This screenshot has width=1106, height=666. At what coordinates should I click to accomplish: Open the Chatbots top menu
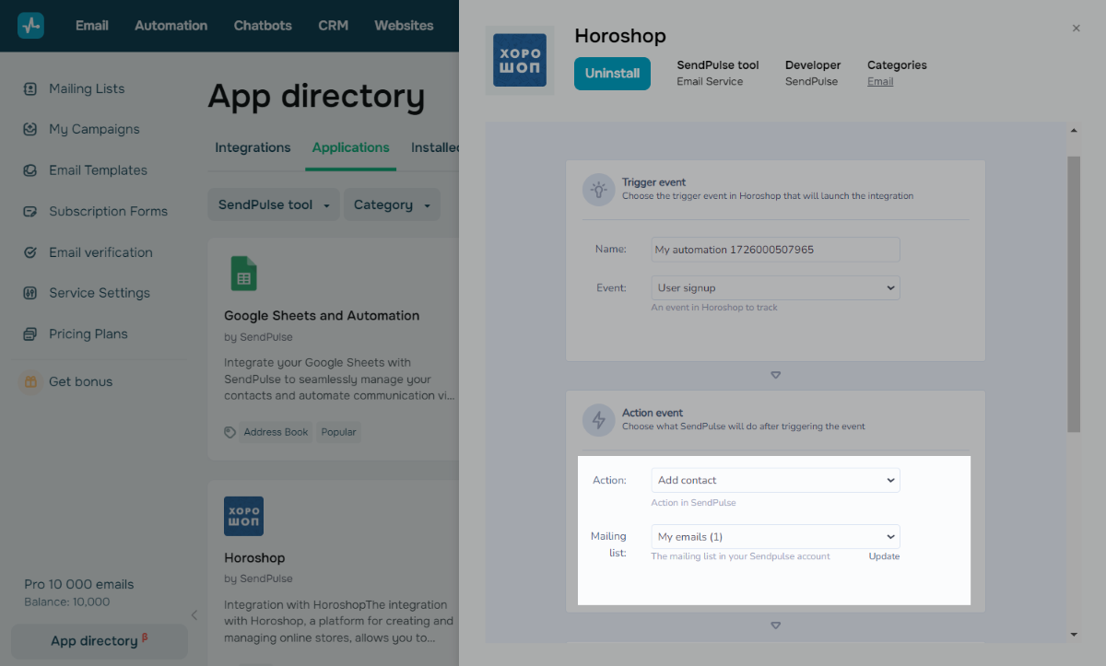click(263, 26)
